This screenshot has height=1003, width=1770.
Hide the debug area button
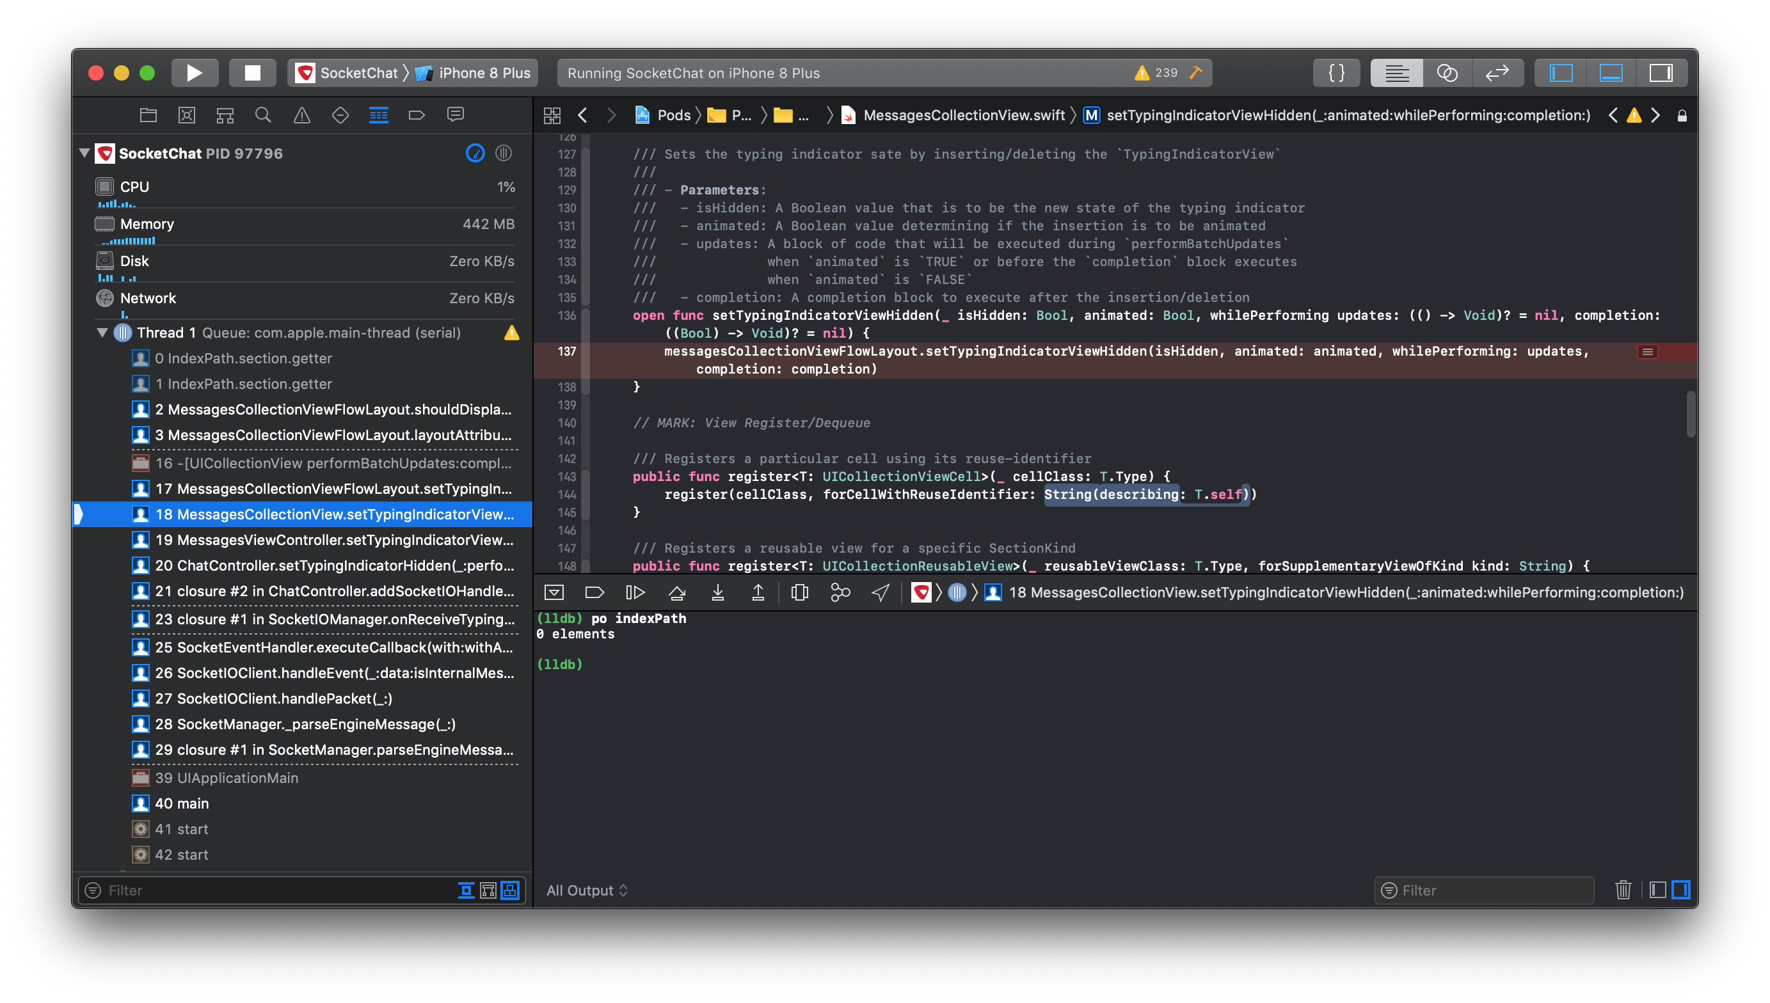[554, 592]
